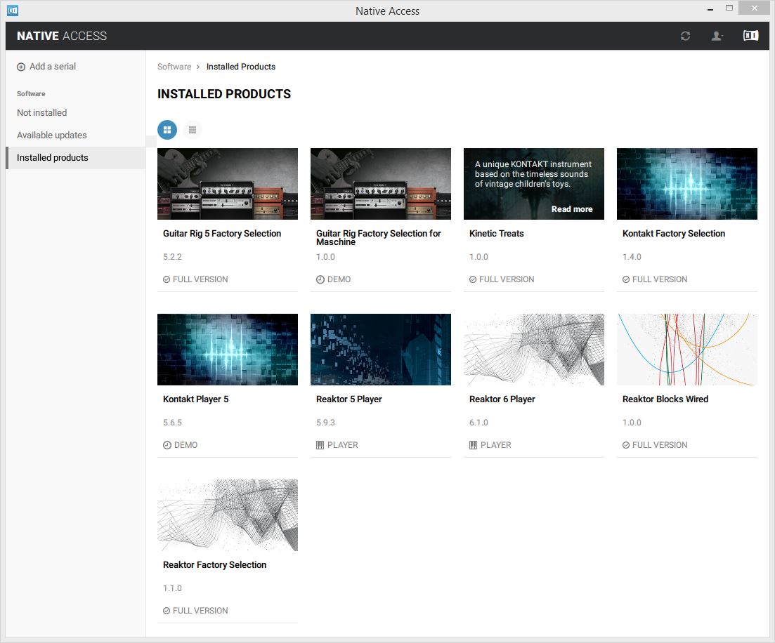The height and width of the screenshot is (643, 775).
Task: Click Read more on Kinetic Treats
Action: click(572, 208)
